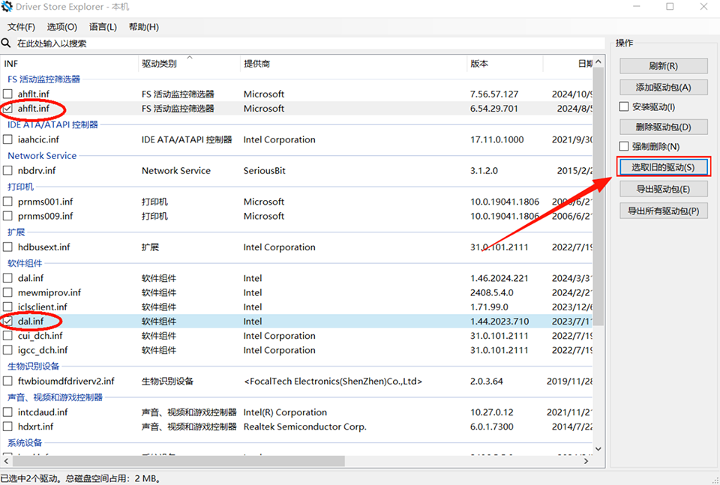Click the status bar text 已选中2个驱动
Screen dimensions: 720x485
click(30, 478)
